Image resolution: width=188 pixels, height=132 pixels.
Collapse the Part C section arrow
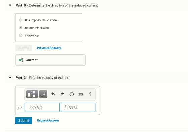pos(10,78)
